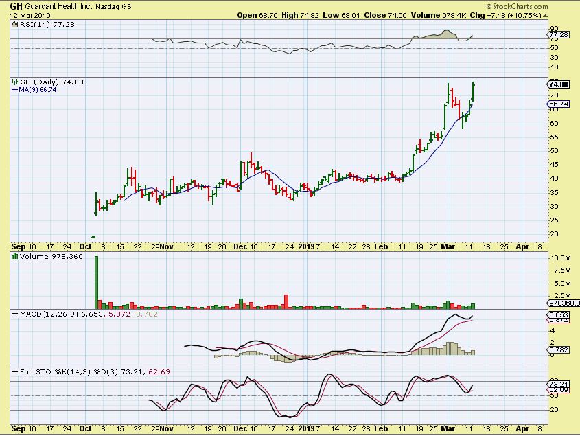Click the volume bars icon beside Volume 978,360
Image resolution: width=580 pixels, height=436 pixels.
pyautogui.click(x=15, y=256)
